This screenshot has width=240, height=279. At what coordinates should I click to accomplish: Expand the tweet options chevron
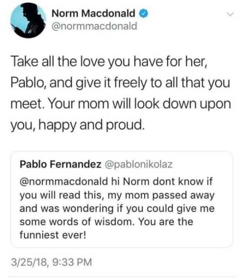point(229,14)
